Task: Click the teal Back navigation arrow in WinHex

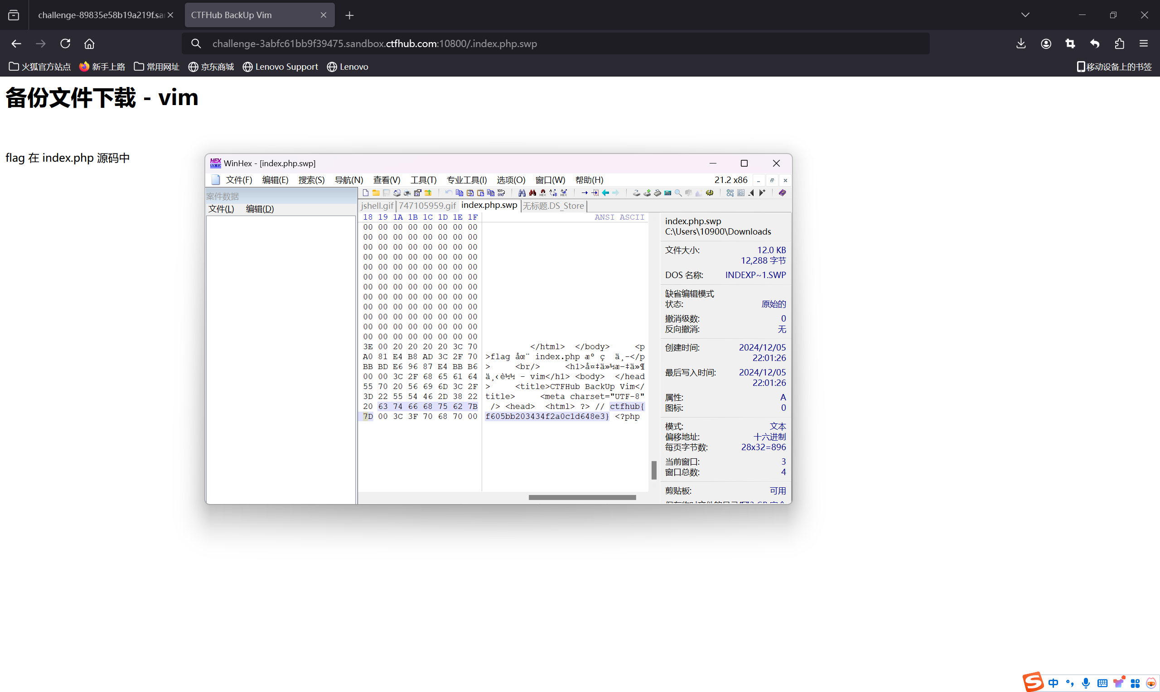Action: pyautogui.click(x=606, y=193)
